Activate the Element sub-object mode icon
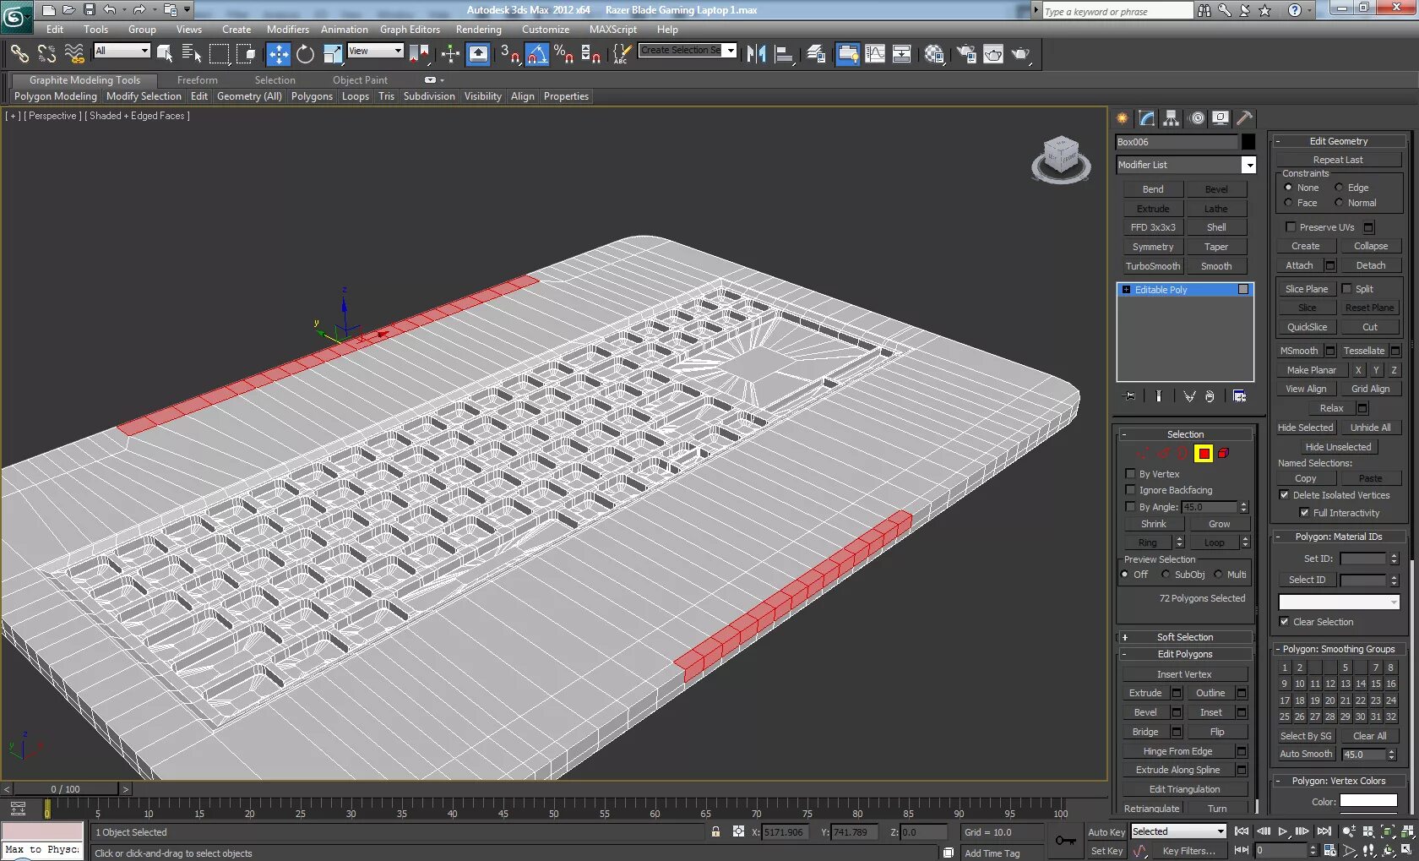The image size is (1419, 861). coord(1222,453)
